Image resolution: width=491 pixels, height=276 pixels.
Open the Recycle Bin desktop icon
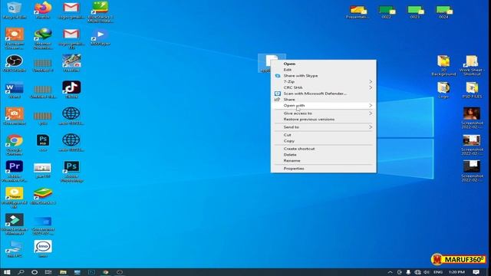coord(14,10)
